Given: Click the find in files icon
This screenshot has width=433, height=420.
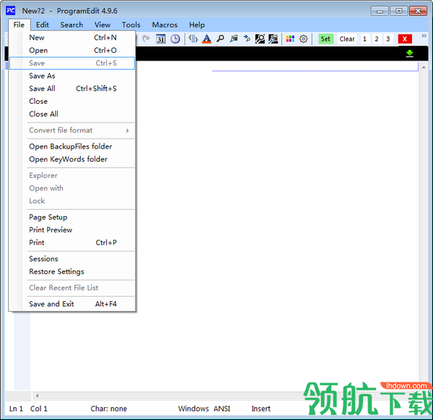Looking at the screenshot, I should 234,39.
